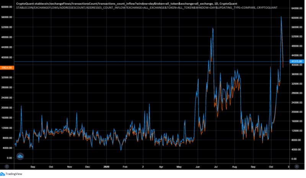Click the round TradingView cloud watermark icon
The height and width of the screenshot is (178, 306).
tap(20, 156)
